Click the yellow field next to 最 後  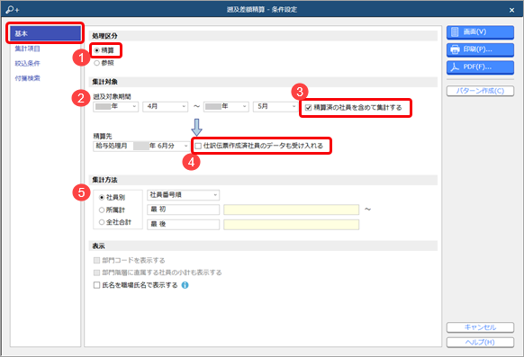click(292, 225)
